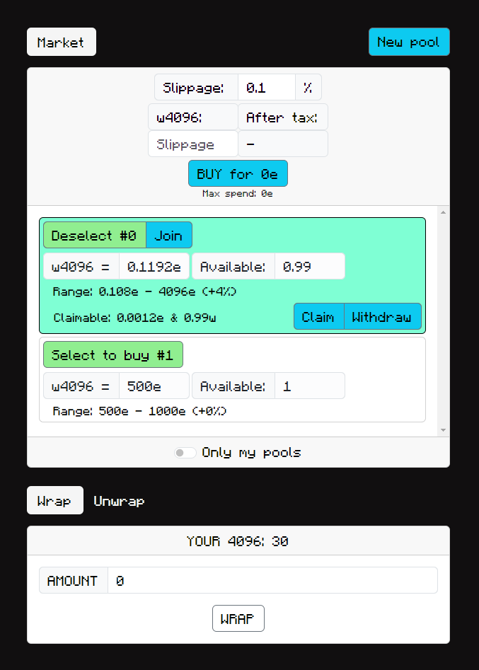Click the 500e price value in pool #1
Screen dimensions: 479x670
(x=154, y=386)
